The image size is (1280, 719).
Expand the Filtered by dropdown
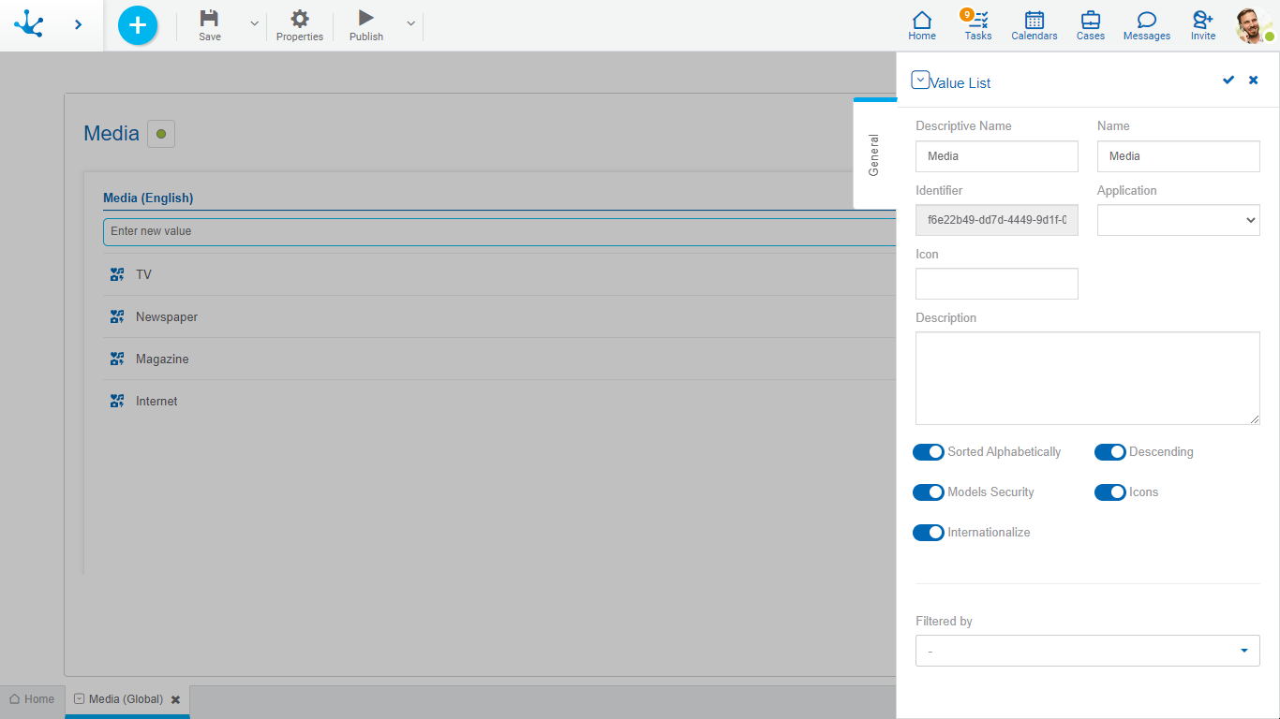[1087, 651]
